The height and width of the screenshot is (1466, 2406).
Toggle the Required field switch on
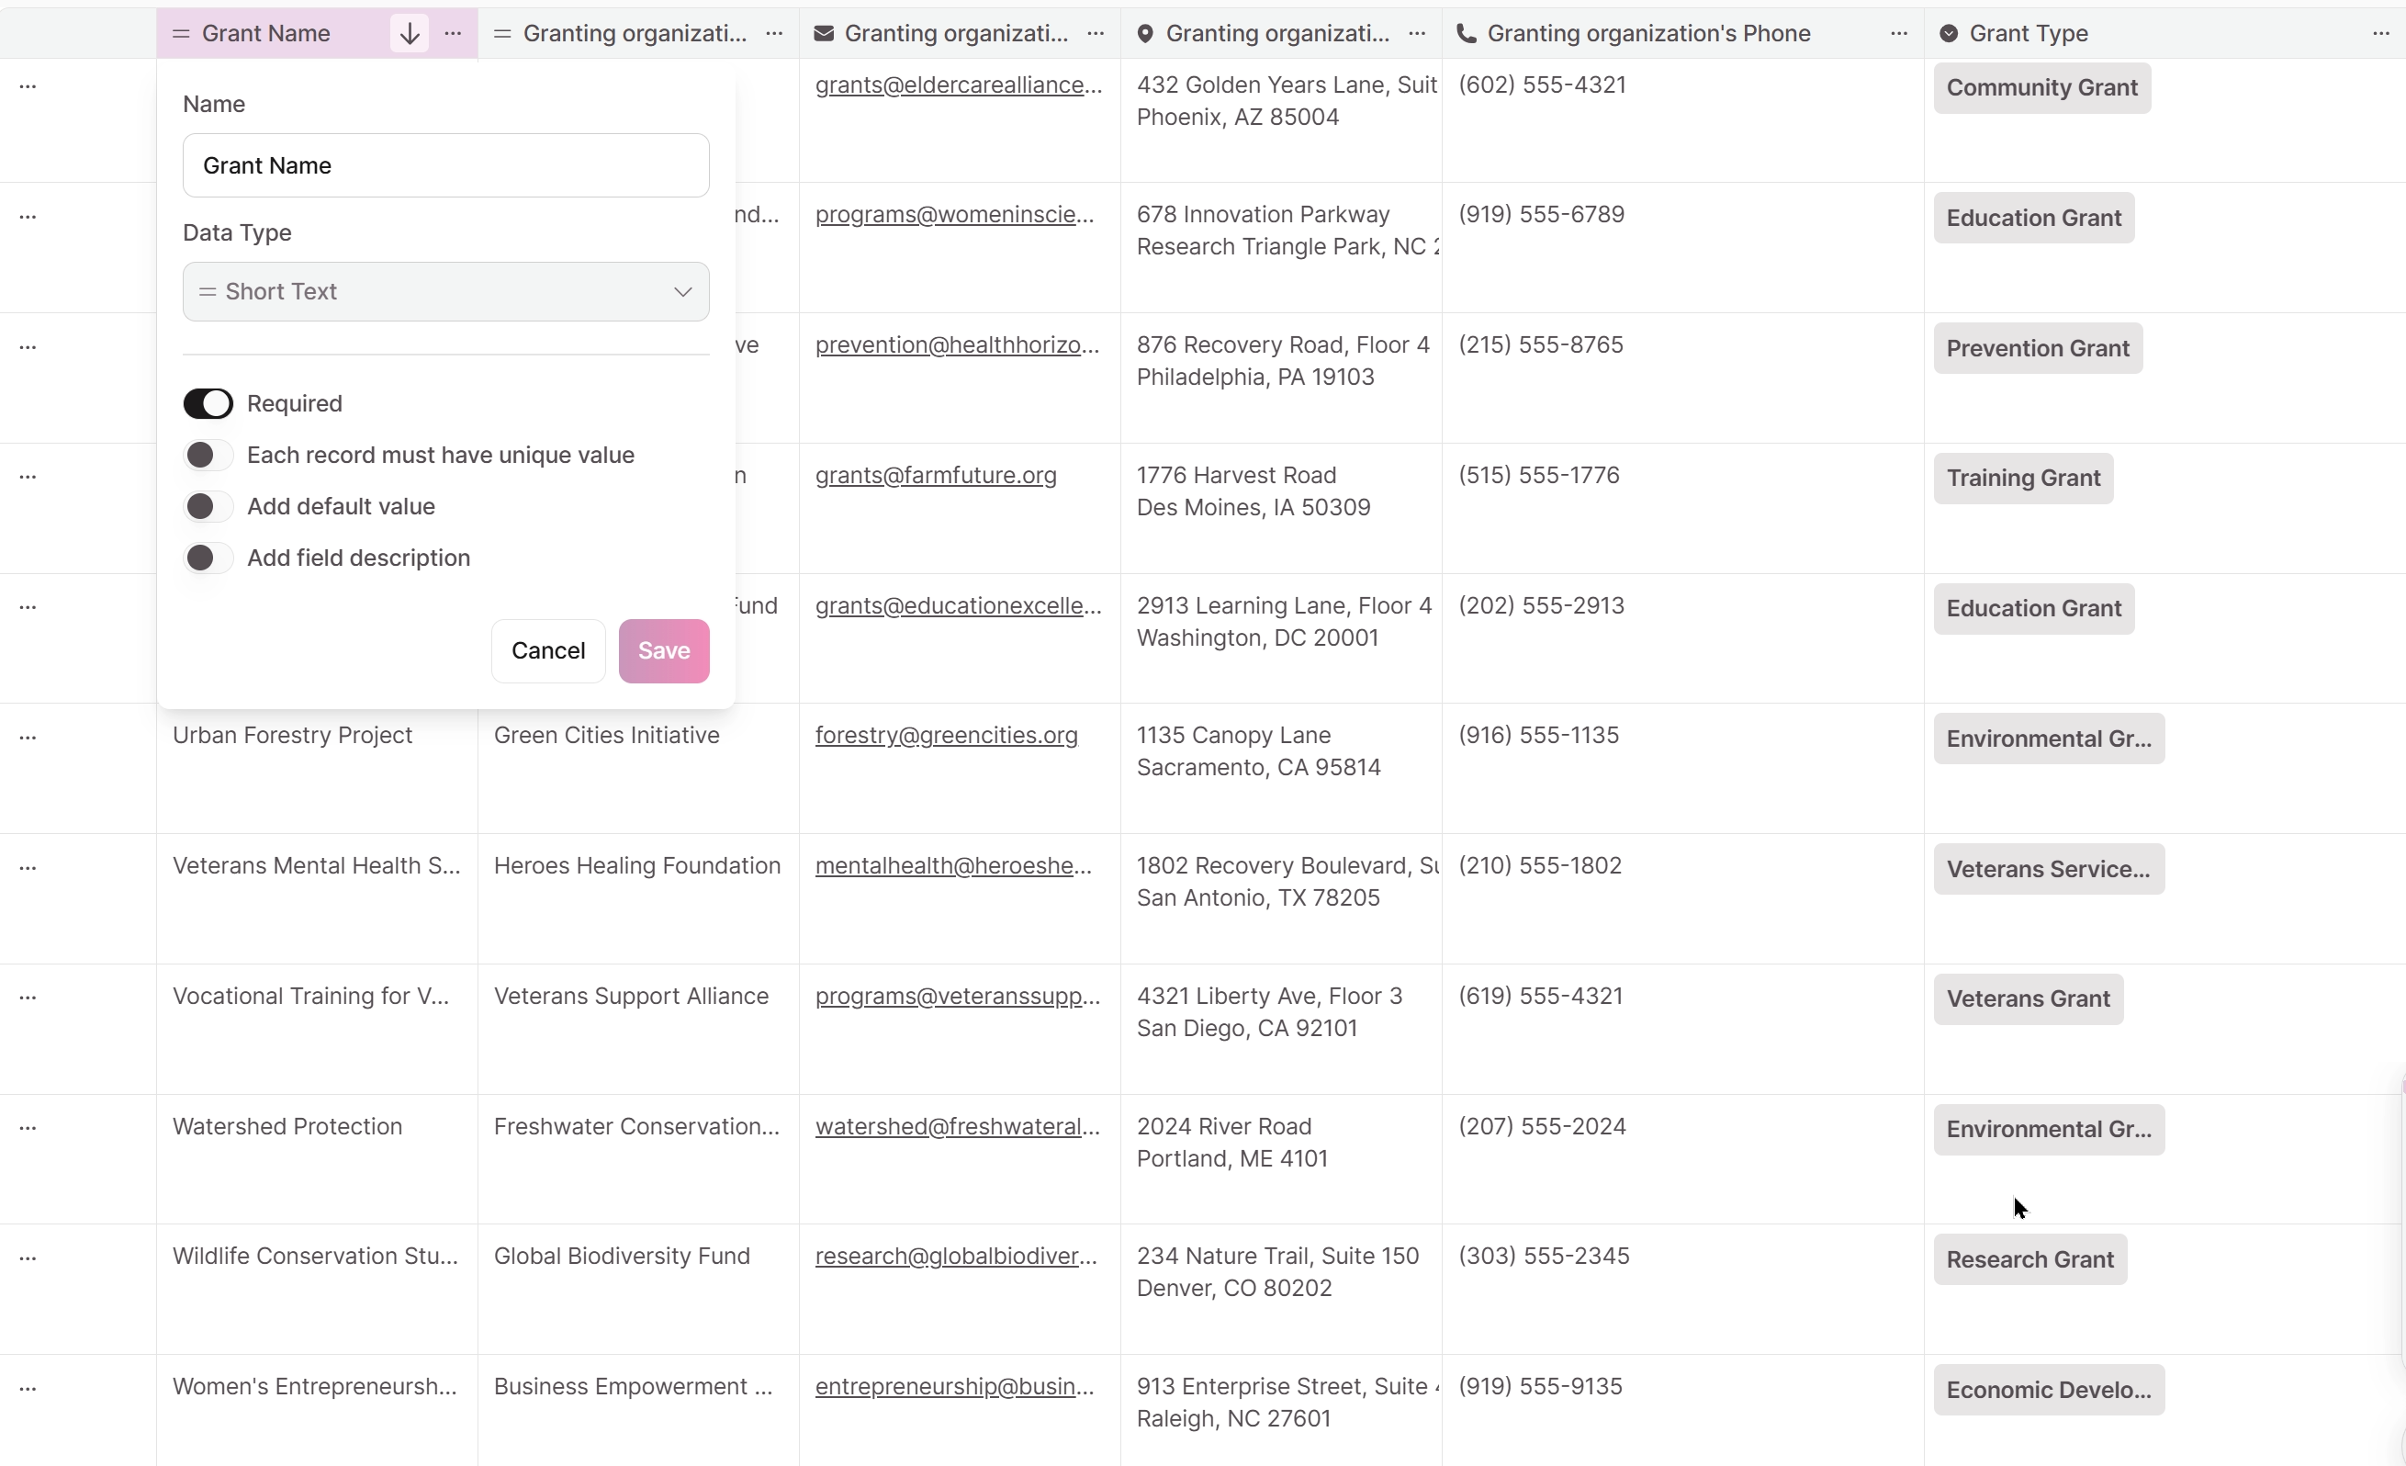(207, 402)
